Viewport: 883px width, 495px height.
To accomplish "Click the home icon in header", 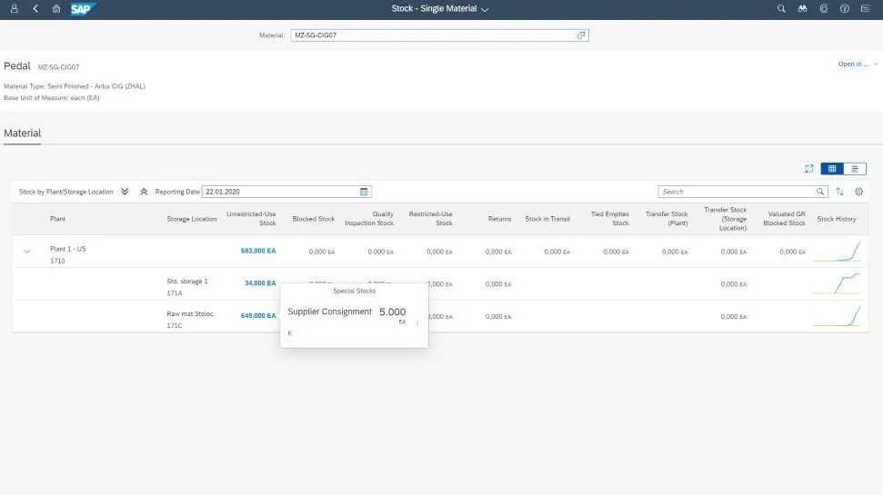I will (56, 8).
